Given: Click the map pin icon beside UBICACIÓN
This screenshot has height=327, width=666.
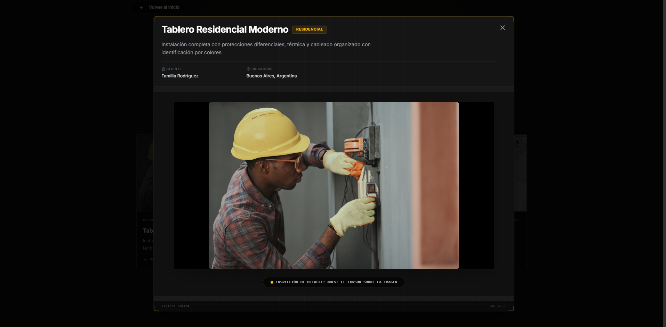Looking at the screenshot, I should (248, 69).
